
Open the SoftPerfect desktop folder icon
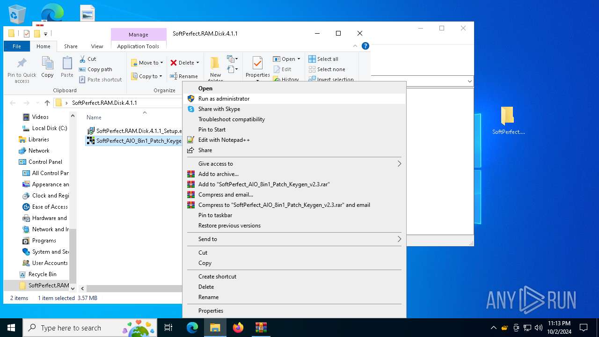pyautogui.click(x=508, y=120)
